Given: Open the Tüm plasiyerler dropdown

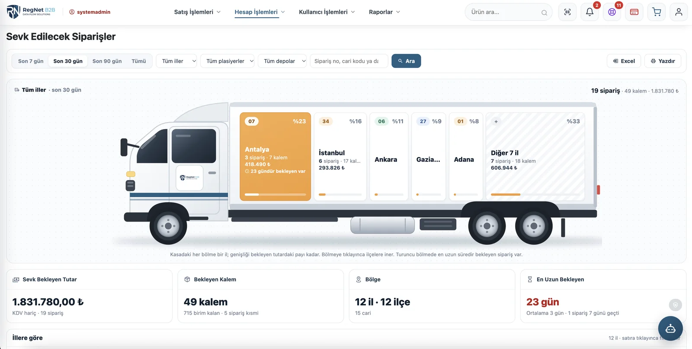Looking at the screenshot, I should tap(227, 61).
